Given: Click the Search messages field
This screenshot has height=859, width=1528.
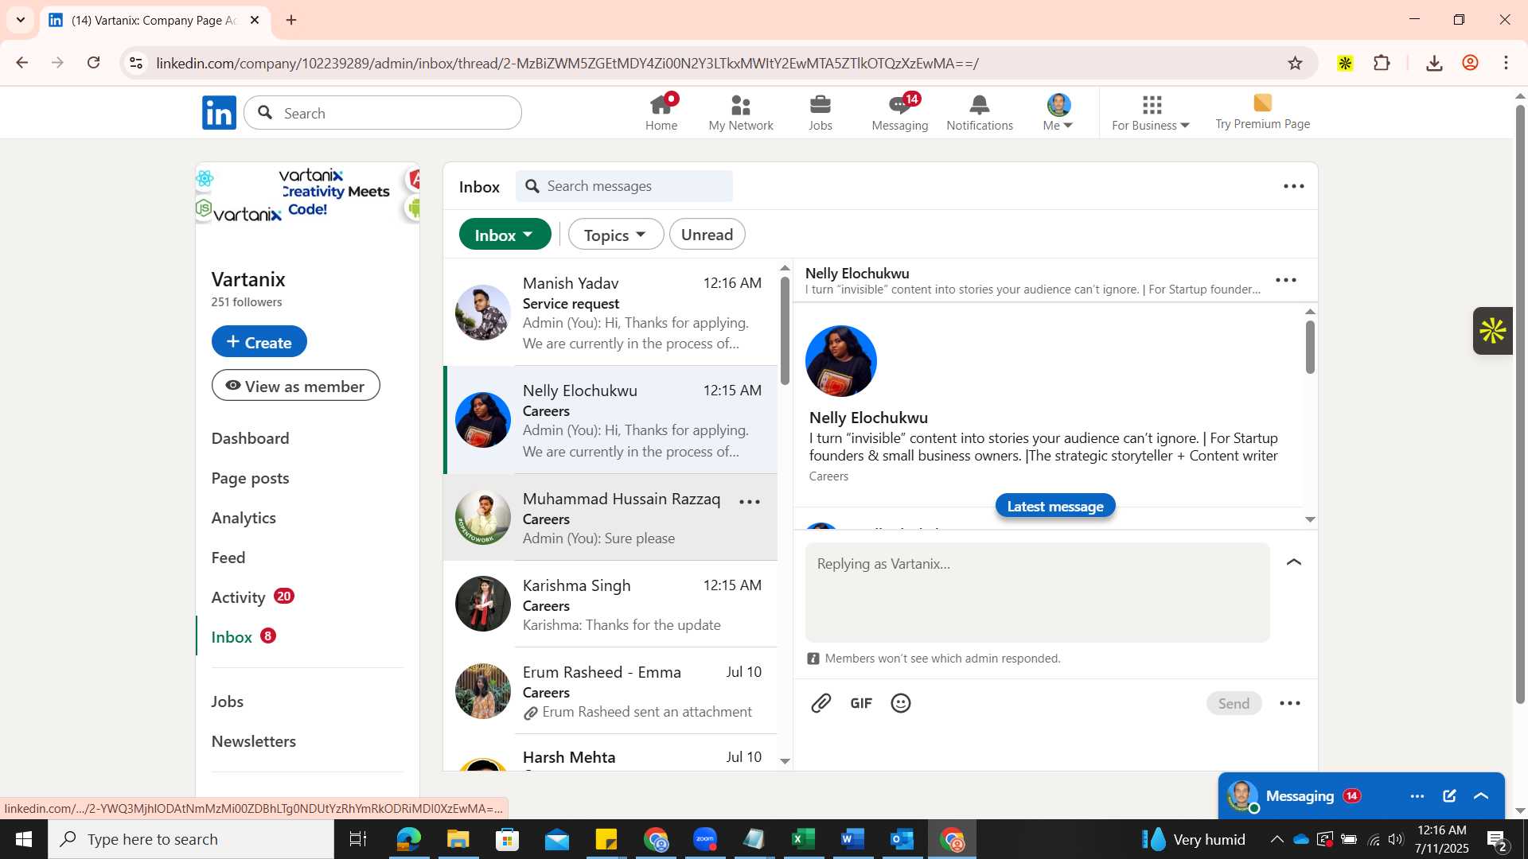Looking at the screenshot, I should pos(625,186).
